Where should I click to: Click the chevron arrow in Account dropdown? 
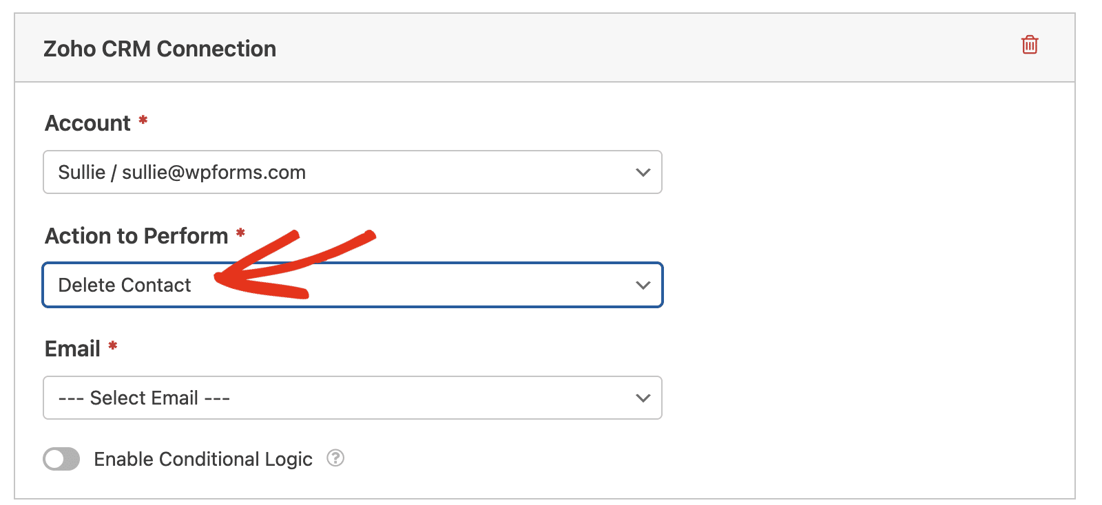pos(643,172)
